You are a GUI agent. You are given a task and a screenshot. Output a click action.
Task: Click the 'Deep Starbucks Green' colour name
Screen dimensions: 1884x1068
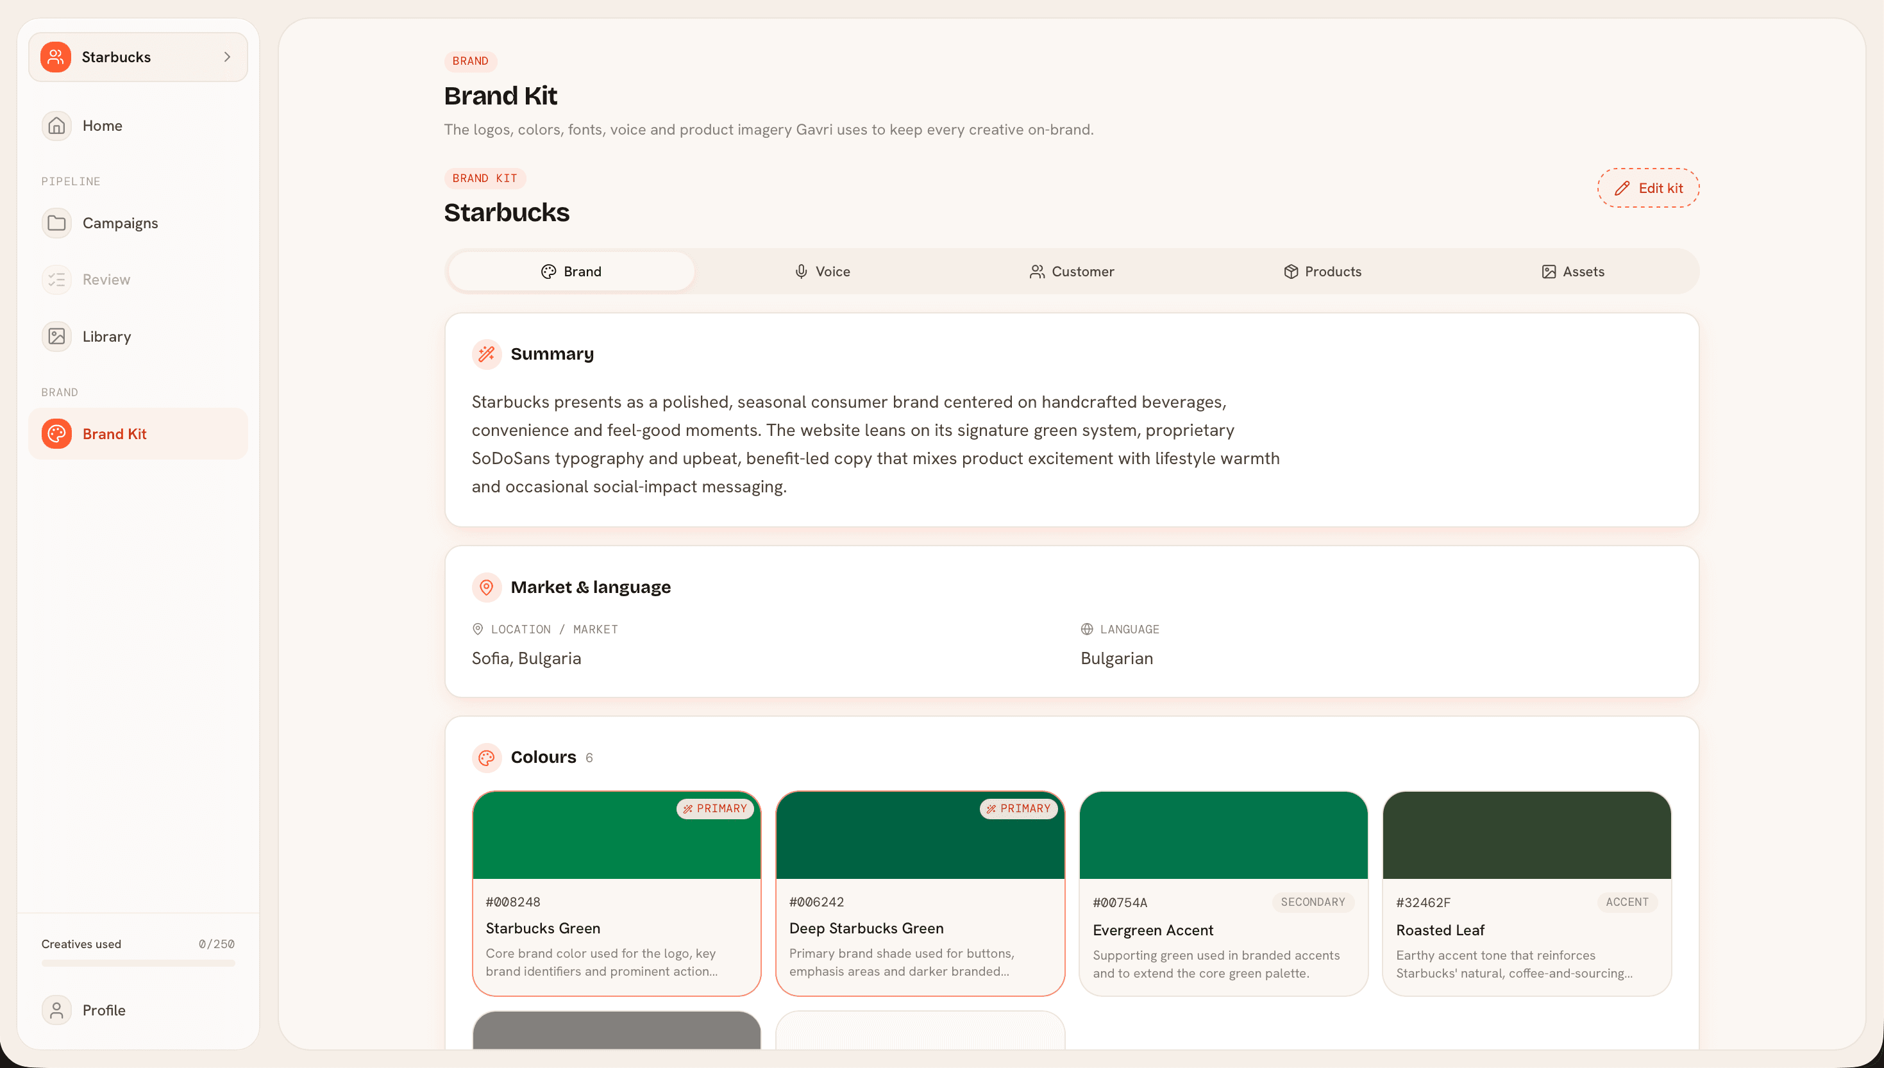pos(866,928)
